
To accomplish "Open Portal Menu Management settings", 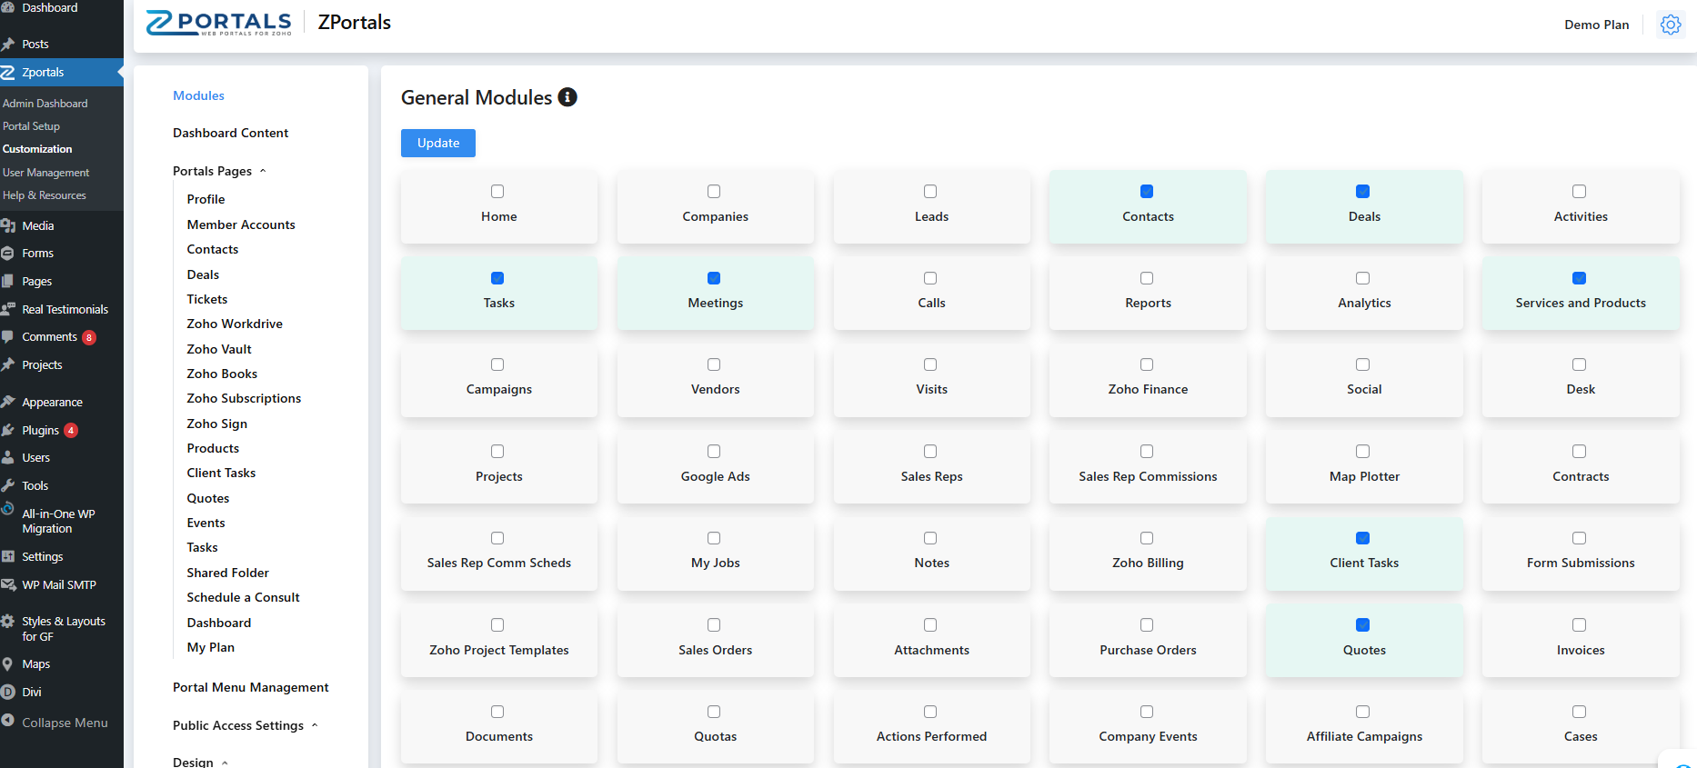I will 250,687.
